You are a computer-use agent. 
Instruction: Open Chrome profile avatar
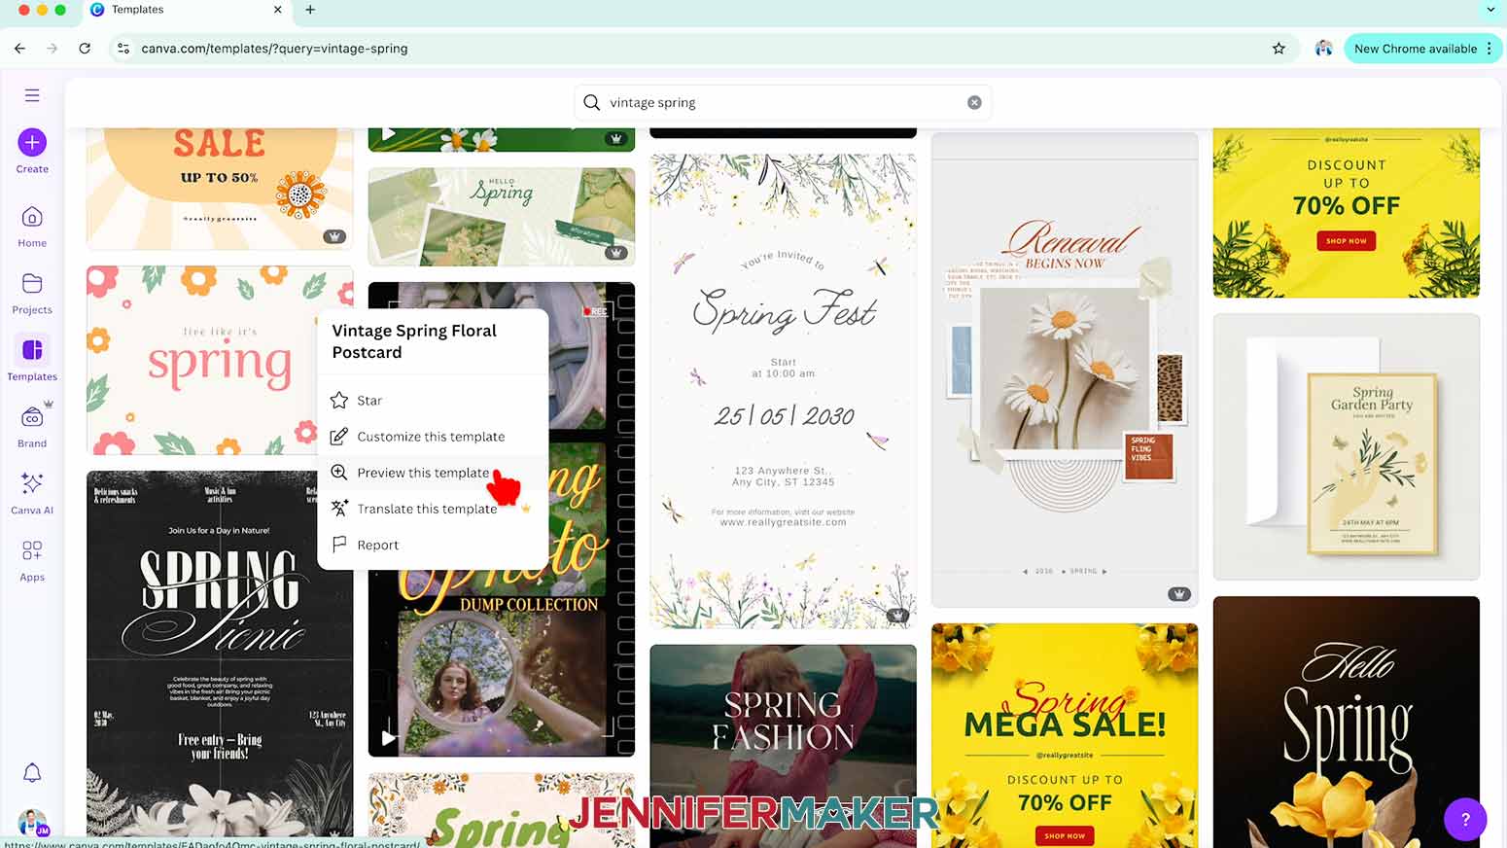[x=1323, y=49]
